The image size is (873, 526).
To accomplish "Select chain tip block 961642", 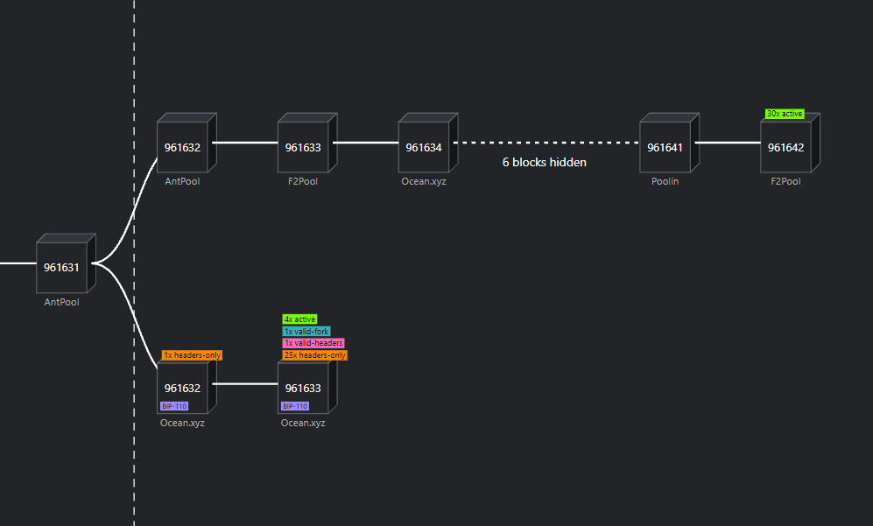I will (790, 143).
